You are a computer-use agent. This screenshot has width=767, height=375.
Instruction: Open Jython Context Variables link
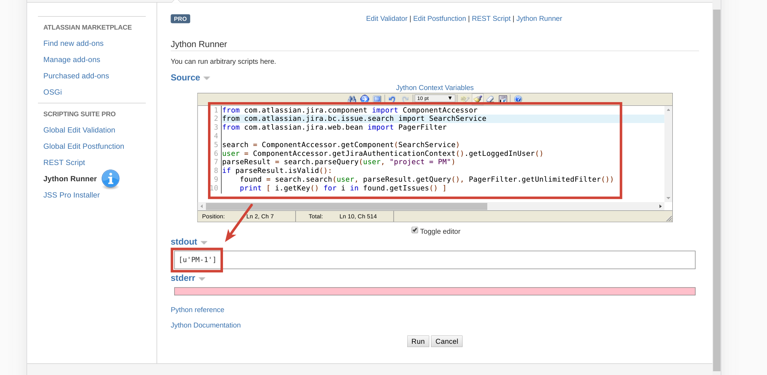point(435,87)
